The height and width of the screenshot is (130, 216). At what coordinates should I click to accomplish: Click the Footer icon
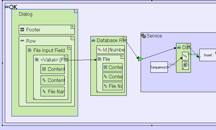point(22,30)
